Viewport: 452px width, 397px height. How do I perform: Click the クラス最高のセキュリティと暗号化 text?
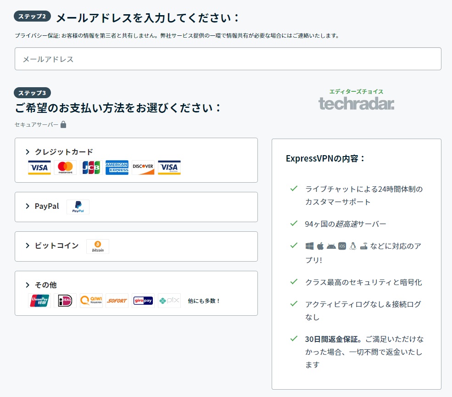(363, 282)
